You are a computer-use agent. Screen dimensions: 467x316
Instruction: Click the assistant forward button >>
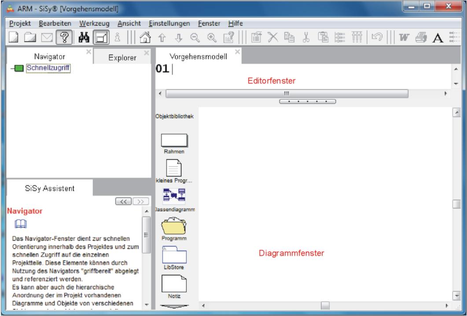[x=140, y=201]
